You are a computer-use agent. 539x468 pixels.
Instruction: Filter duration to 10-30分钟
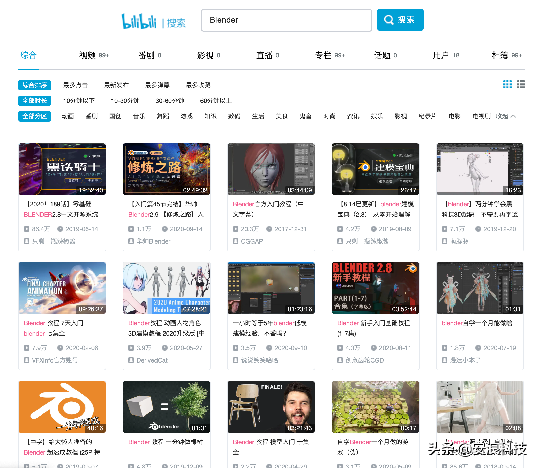[x=125, y=101]
